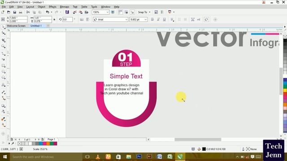Click the add document tab plus button
This screenshot has width=287, height=161.
click(48, 26)
